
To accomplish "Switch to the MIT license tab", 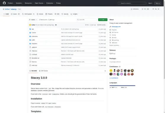I will click(43, 71).
